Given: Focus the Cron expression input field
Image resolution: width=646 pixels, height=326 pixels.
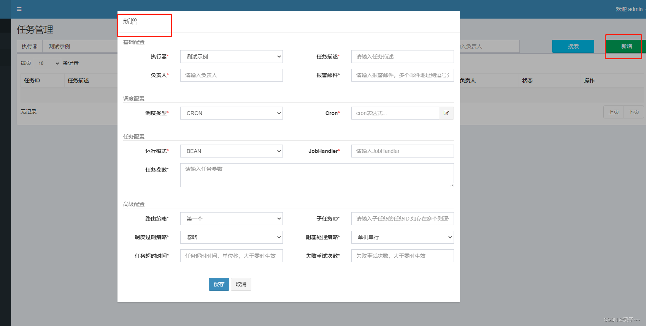Looking at the screenshot, I should (x=395, y=113).
